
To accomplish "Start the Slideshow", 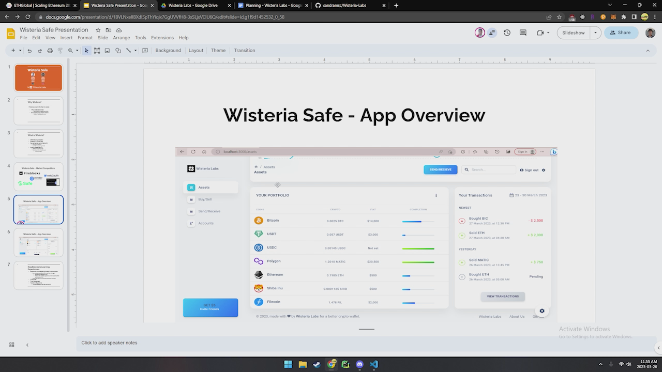I will (573, 33).
